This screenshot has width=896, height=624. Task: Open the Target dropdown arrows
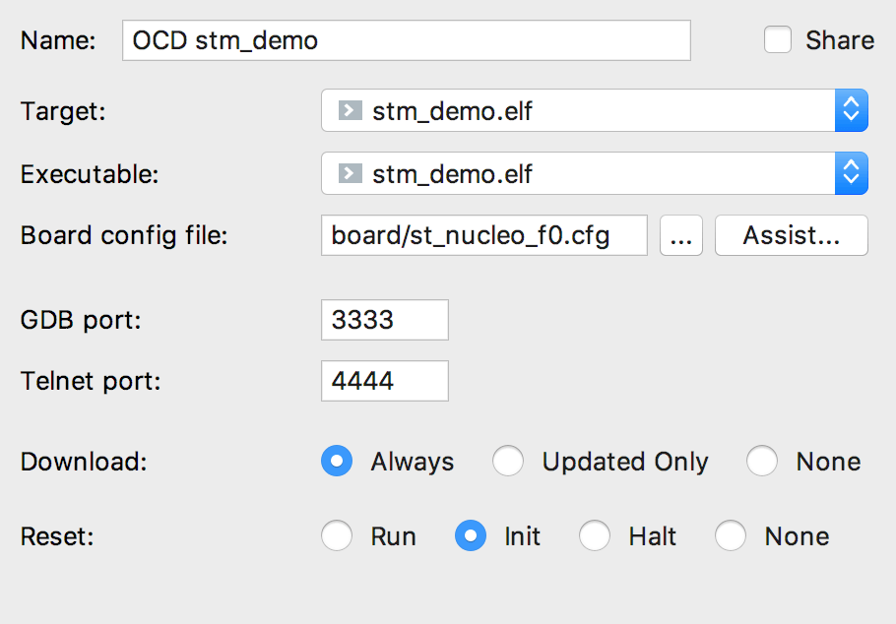(x=851, y=110)
